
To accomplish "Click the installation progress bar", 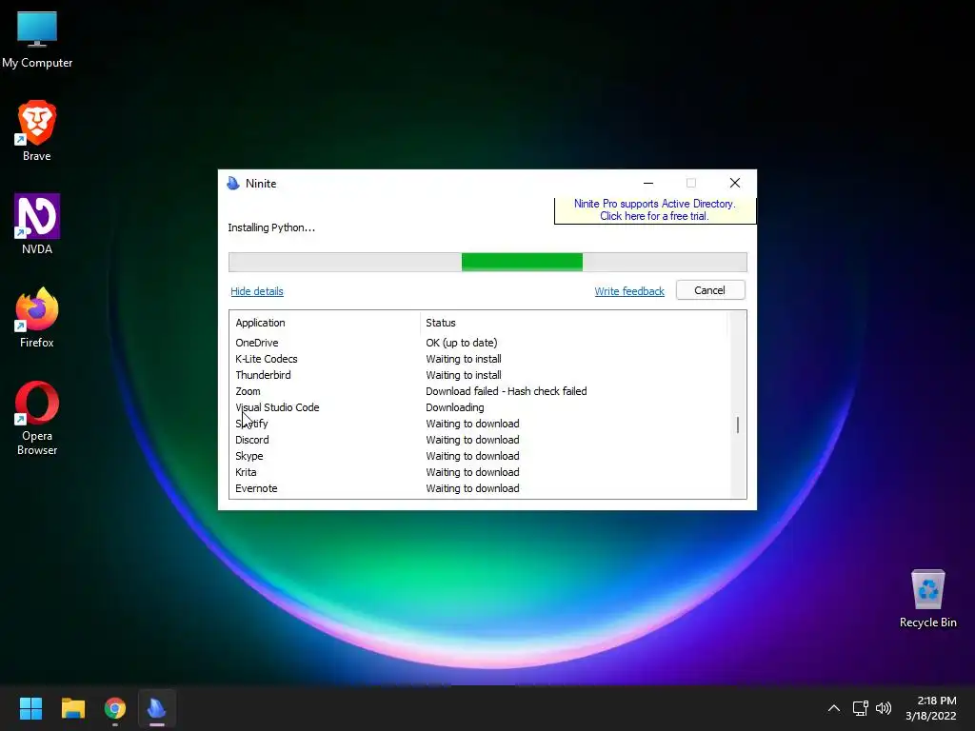I will (487, 263).
